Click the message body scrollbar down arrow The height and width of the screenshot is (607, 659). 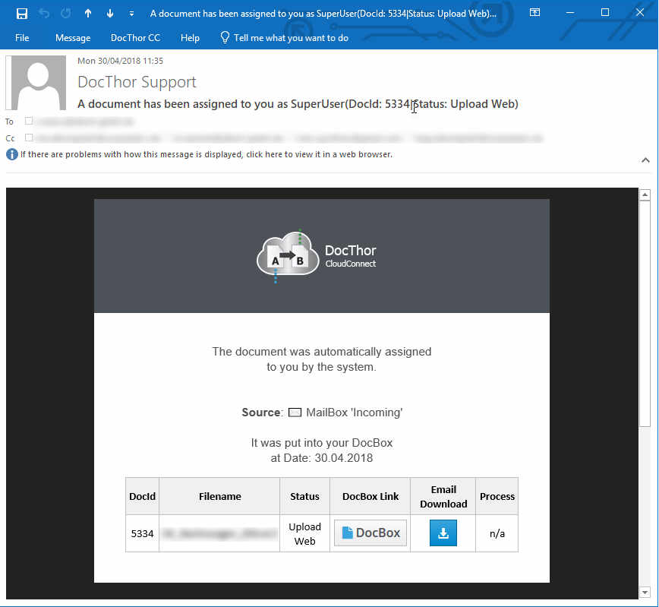click(x=645, y=593)
